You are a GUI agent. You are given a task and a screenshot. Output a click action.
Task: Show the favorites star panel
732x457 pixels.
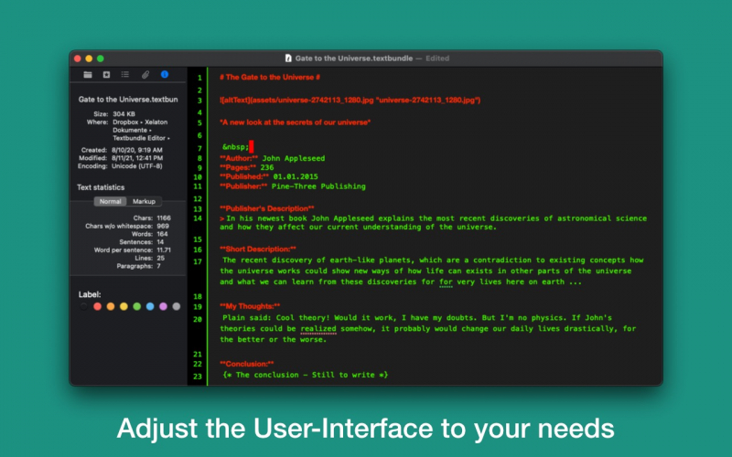tap(106, 74)
